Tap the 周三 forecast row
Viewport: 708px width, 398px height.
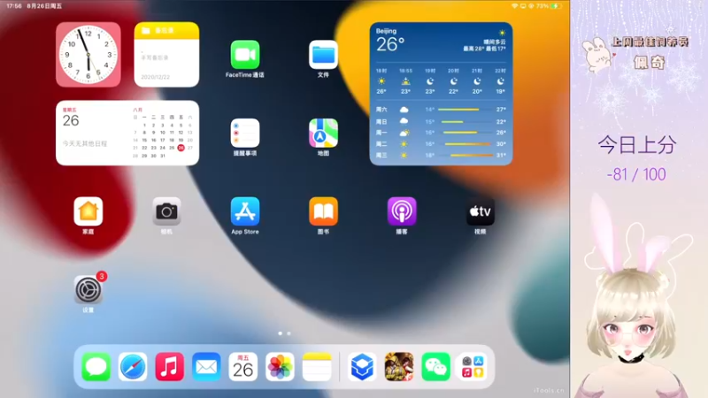441,156
